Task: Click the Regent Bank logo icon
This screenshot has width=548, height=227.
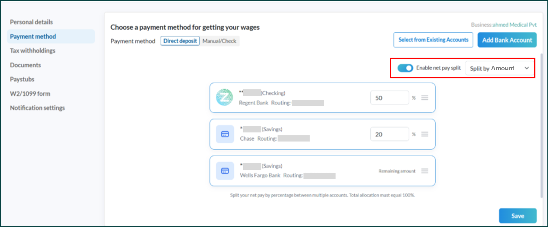Action: (224, 97)
